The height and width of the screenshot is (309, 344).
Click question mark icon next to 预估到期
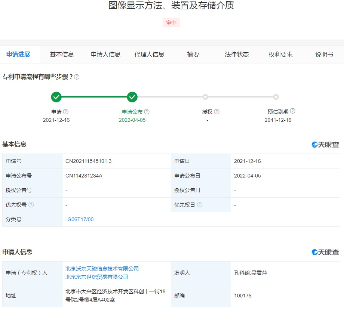point(292,111)
